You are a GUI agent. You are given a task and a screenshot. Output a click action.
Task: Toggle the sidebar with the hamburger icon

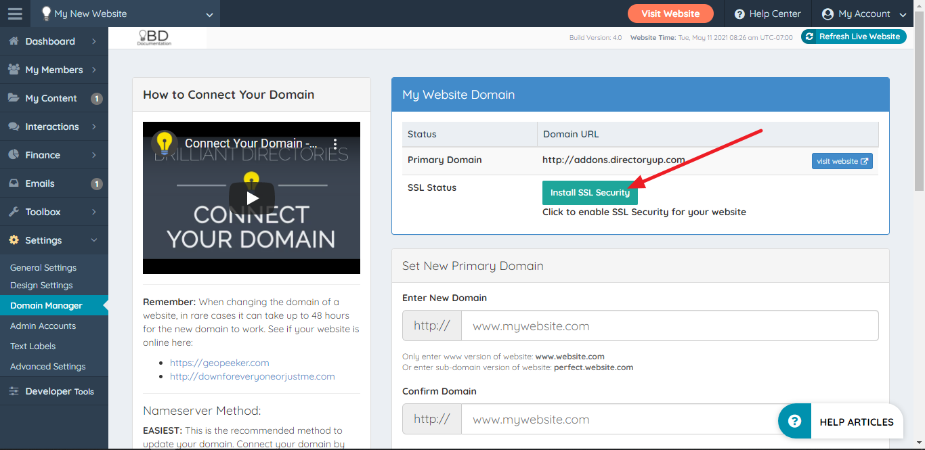14,14
